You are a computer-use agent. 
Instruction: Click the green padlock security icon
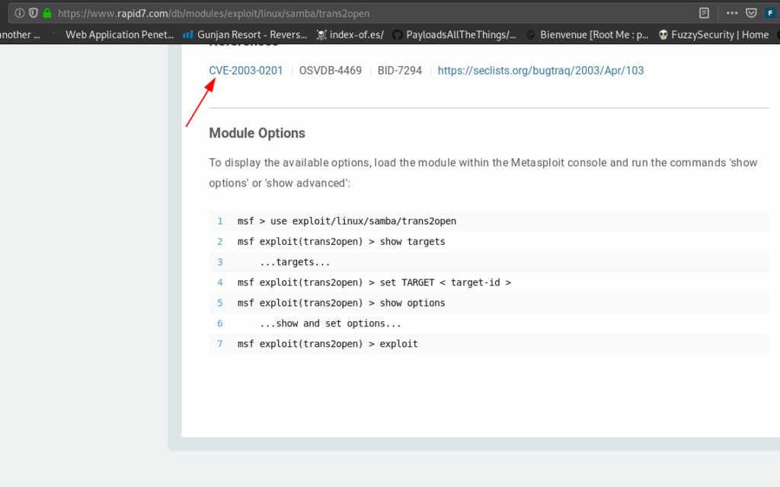pyautogui.click(x=46, y=13)
